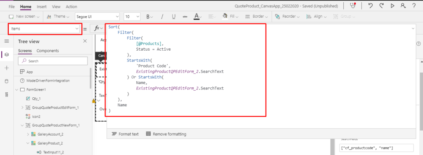Collapse GroupQuoteProductNewForm_1 node

tap(22, 125)
